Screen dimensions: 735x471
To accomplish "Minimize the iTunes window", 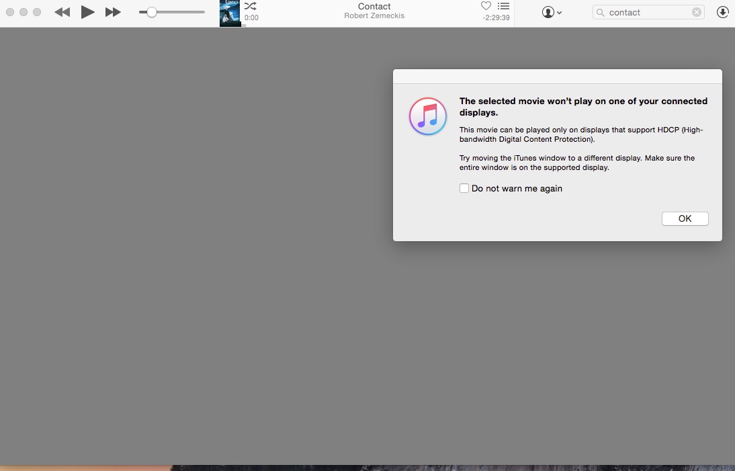I will (24, 12).
